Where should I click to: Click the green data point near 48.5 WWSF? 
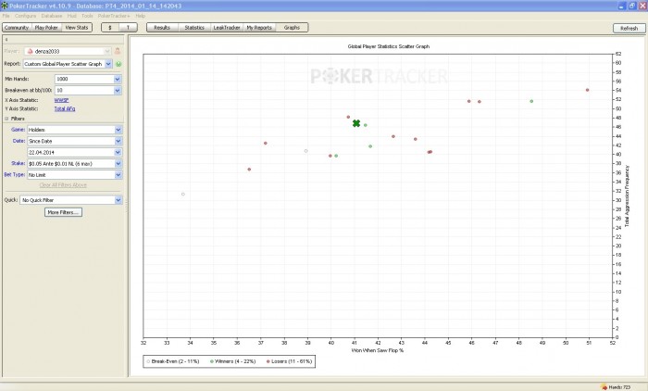[x=531, y=101]
